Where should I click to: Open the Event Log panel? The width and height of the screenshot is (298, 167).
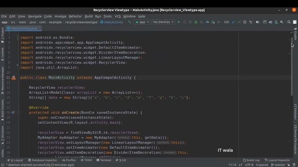[x=251, y=160]
